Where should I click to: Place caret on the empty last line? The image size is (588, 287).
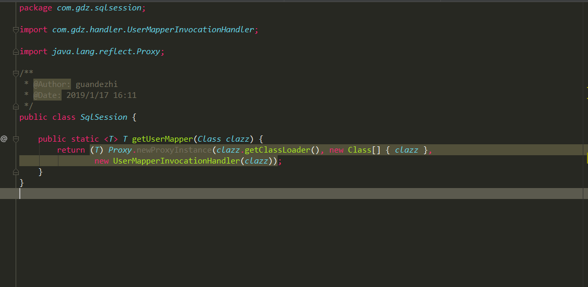[294, 193]
